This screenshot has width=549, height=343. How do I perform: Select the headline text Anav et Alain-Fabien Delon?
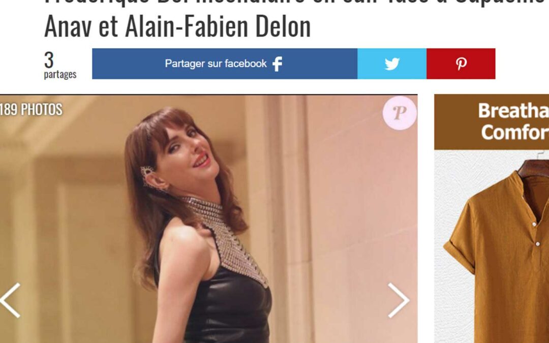177,26
